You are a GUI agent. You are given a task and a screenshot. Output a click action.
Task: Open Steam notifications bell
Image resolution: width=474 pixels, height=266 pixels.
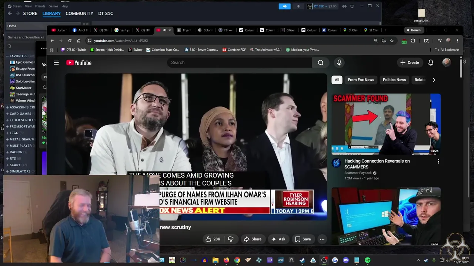click(298, 6)
